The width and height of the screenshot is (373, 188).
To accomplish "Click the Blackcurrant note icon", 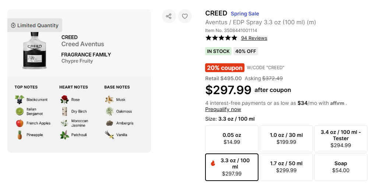I will click(20, 100).
